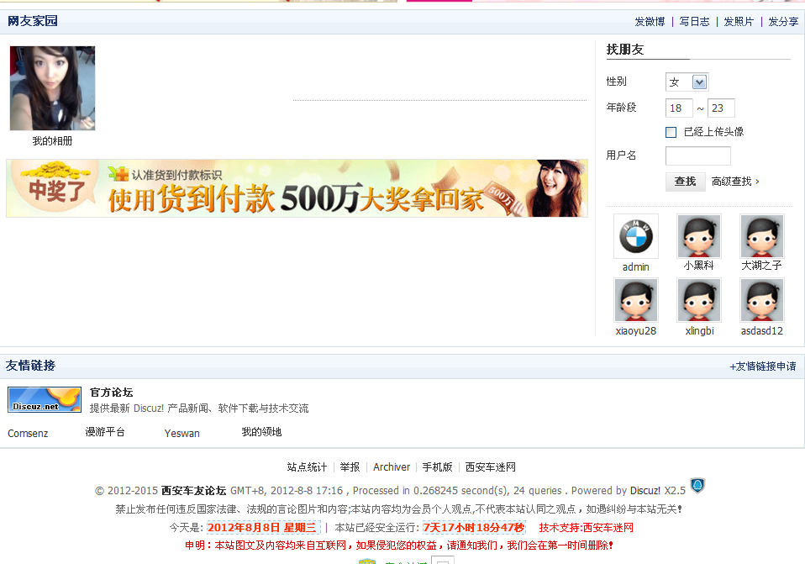Click date text 2012年8月8日 星期三
Viewport: 805px width, 564px height.
(x=262, y=528)
